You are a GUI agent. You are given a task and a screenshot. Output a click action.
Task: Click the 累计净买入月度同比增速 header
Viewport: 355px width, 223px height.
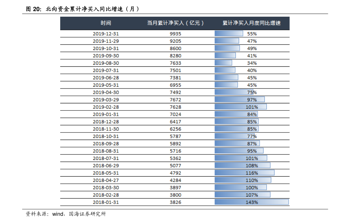point(252,23)
